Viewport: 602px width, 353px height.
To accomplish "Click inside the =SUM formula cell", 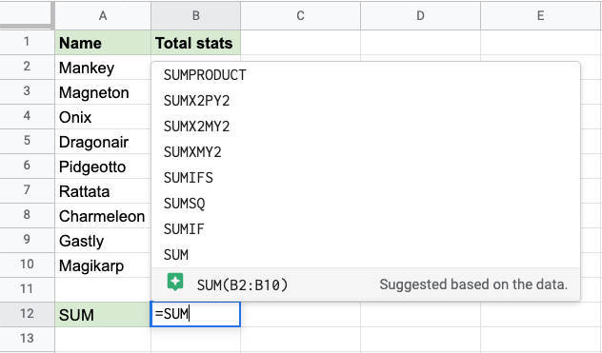I will coord(195,314).
